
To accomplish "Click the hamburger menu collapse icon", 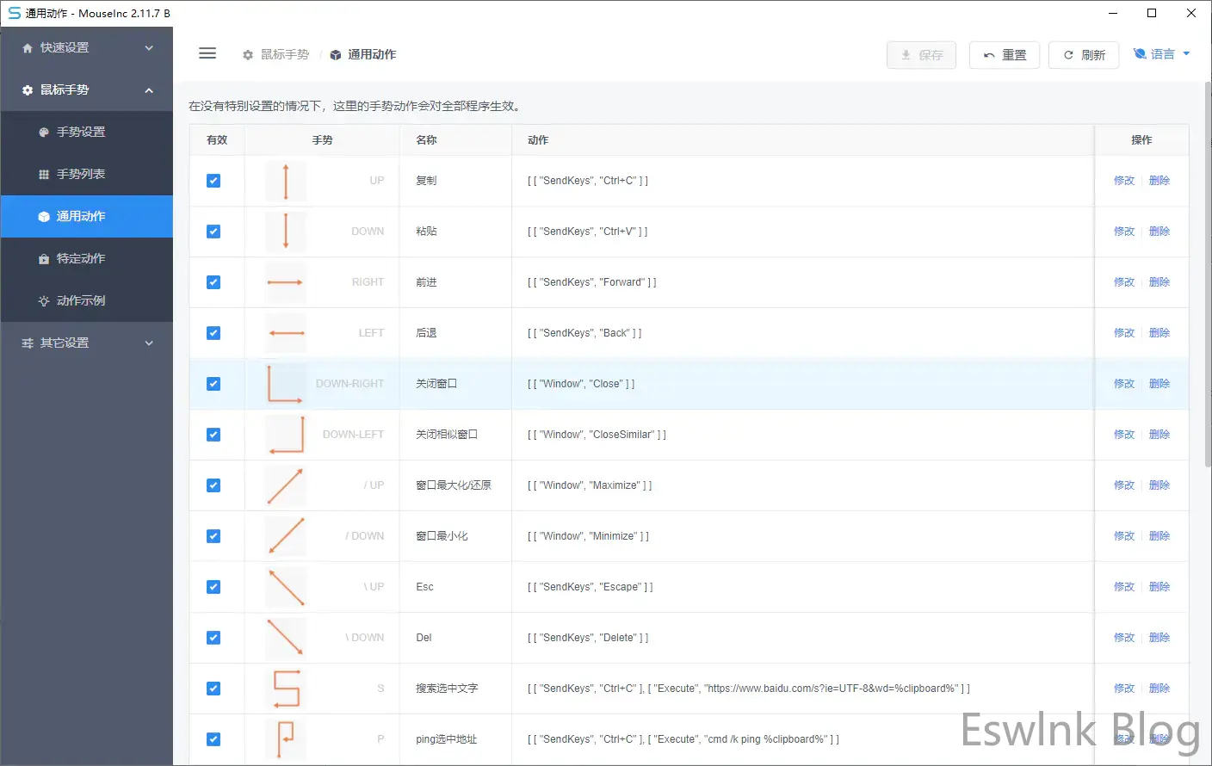I will pos(207,53).
